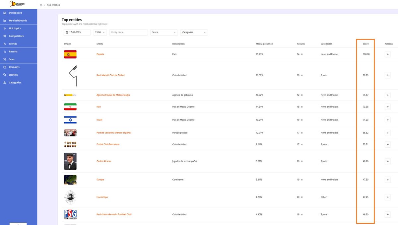Screen dimensions: 398x225
Task: Click the home breadcrumb icon
Action: [41, 5]
